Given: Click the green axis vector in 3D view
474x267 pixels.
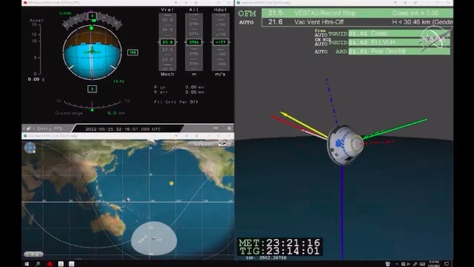Looking at the screenshot, I should [x=395, y=129].
